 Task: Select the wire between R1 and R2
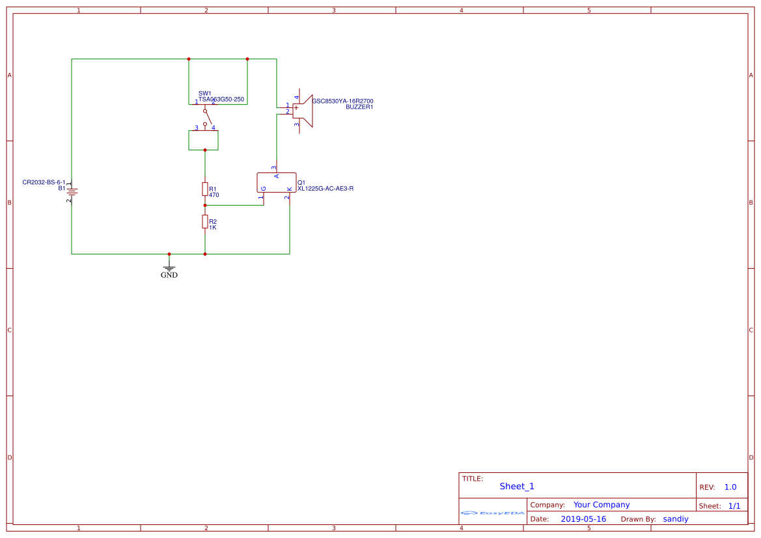tap(205, 209)
